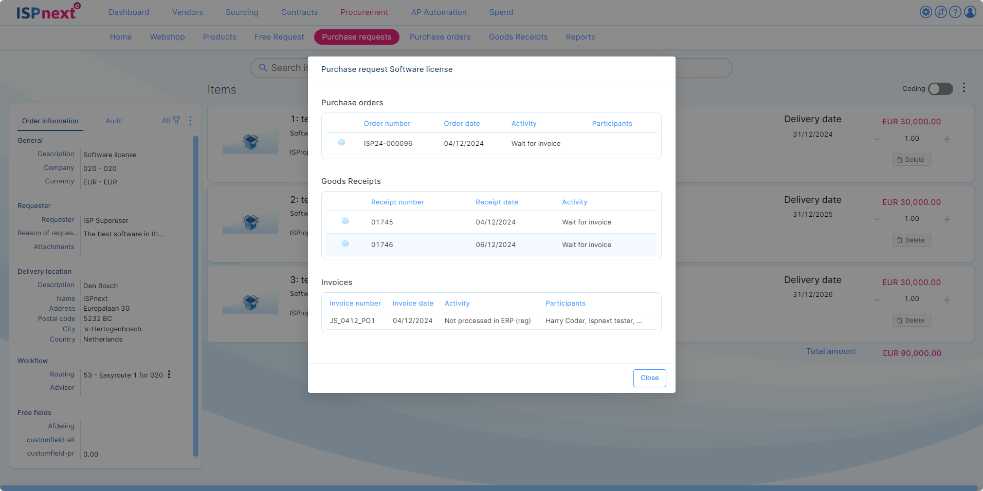
Task: Sort by Receipt date column header
Action: 497,202
